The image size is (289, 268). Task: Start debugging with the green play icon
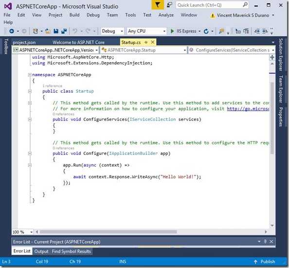[x=172, y=31]
